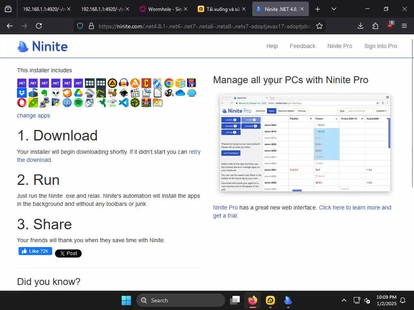Click the Facebook Like 72K button
The width and height of the screenshot is (414, 310).
click(x=35, y=251)
